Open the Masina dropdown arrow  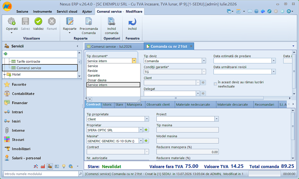(141, 141)
